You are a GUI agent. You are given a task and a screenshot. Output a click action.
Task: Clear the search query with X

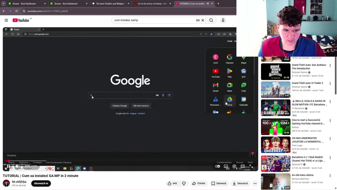(x=203, y=20)
